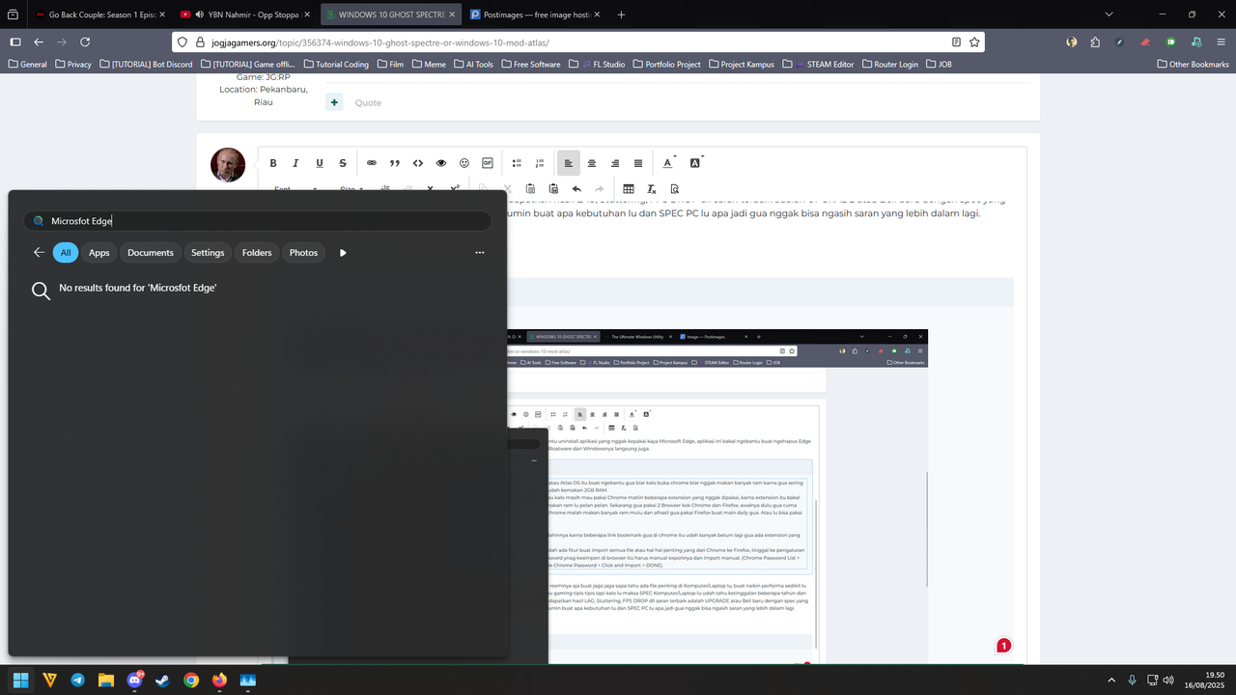This screenshot has width=1236, height=695.
Task: Open the background color dropdown
Action: coord(696,163)
